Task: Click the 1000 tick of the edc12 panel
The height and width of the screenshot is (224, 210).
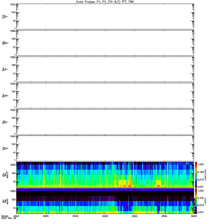Action: click(13, 165)
